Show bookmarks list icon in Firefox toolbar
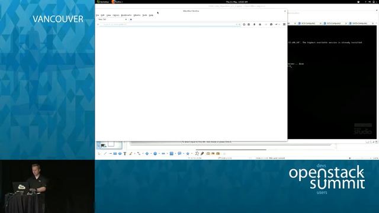This screenshot has width=379, height=213. [x=249, y=24]
